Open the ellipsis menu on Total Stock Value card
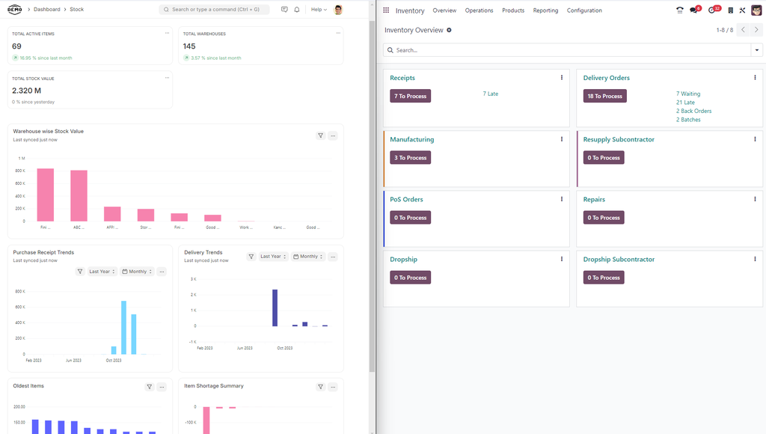Viewport: 766px width, 434px height. (x=167, y=78)
